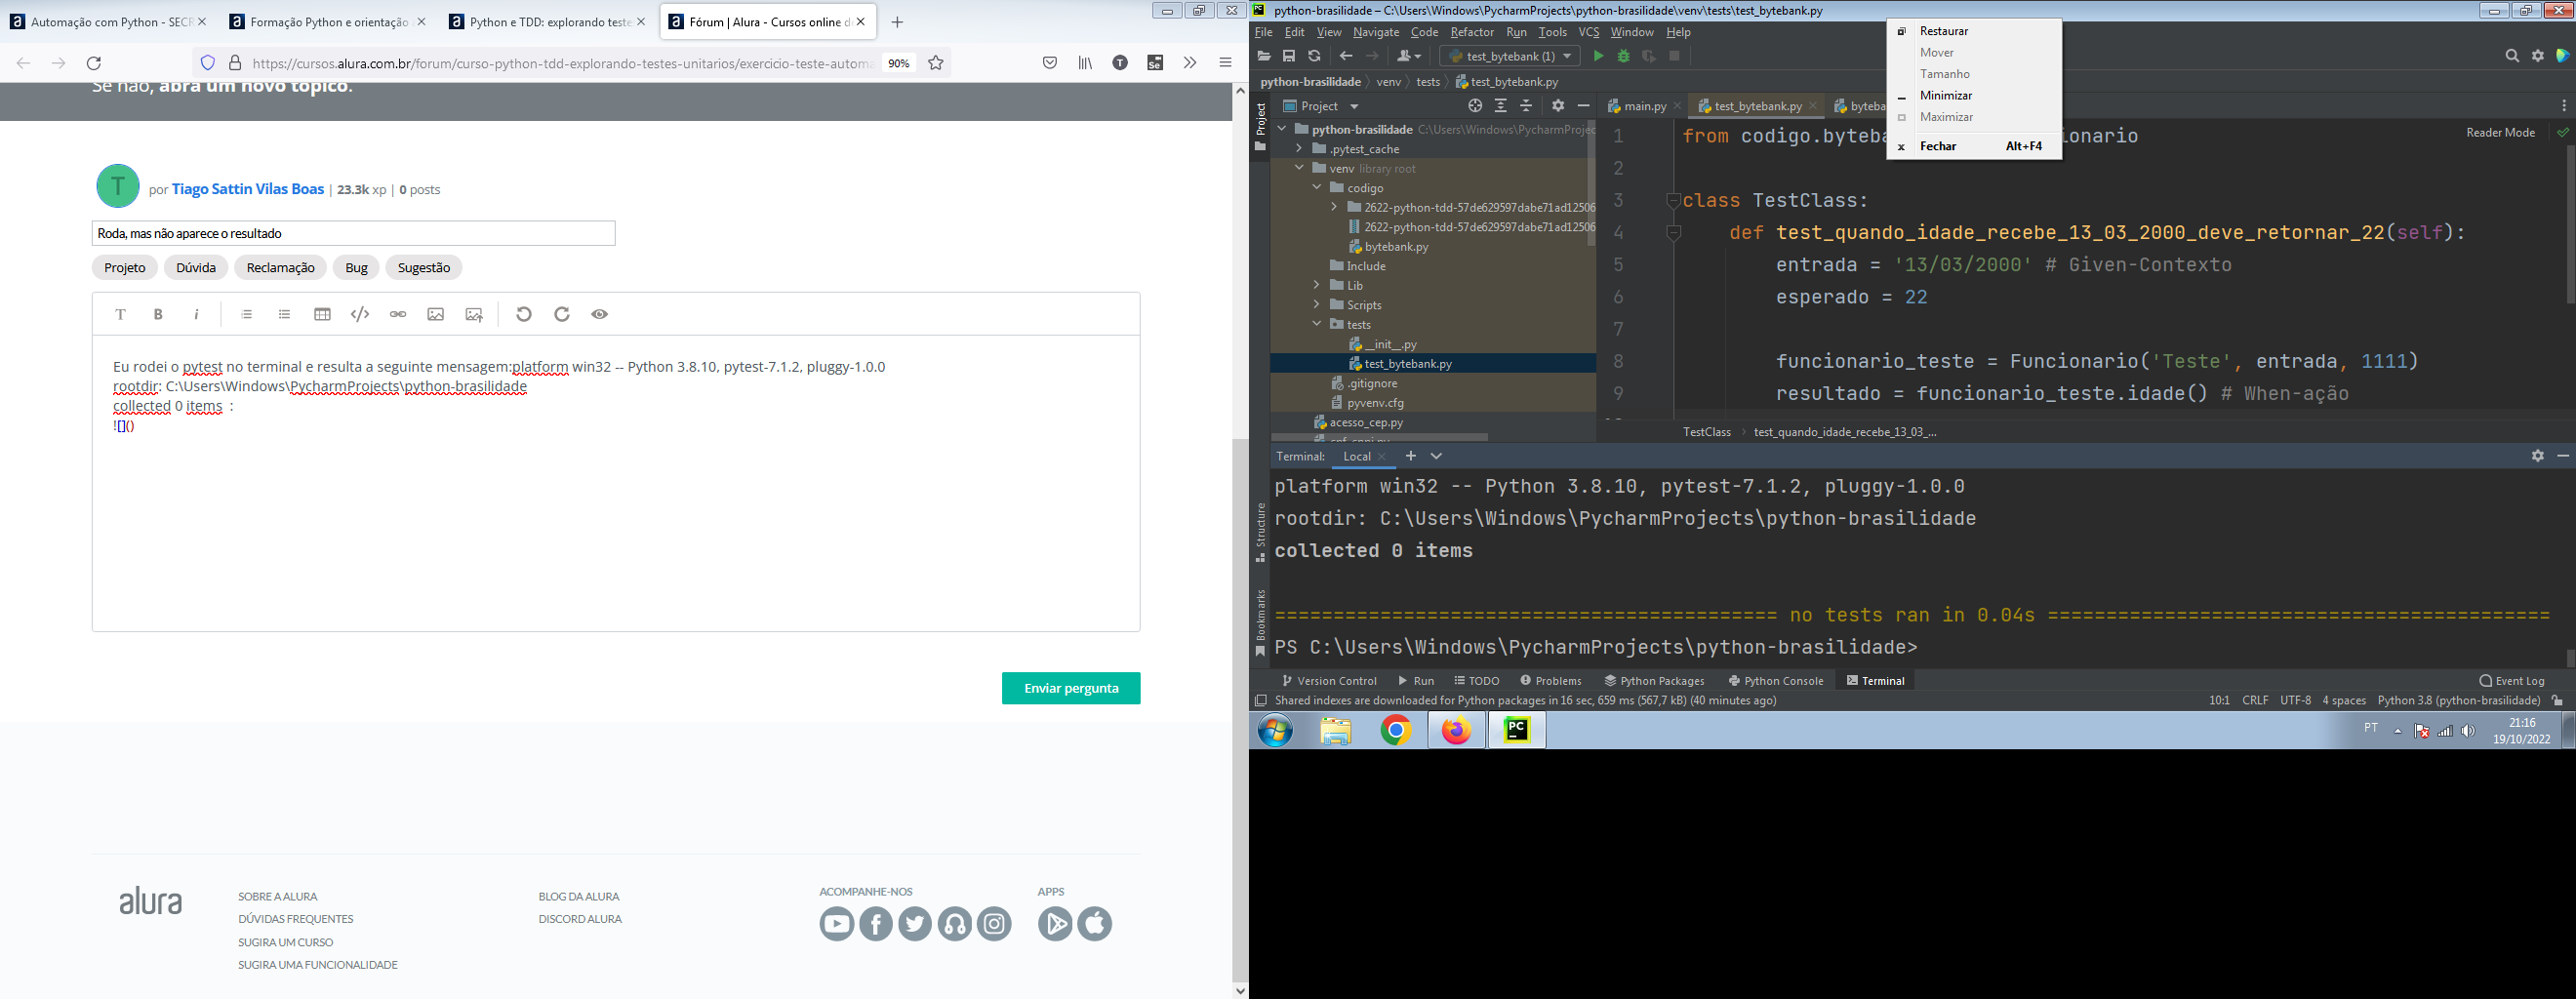Click the PyCharm Save All toolbar icon

1289,56
